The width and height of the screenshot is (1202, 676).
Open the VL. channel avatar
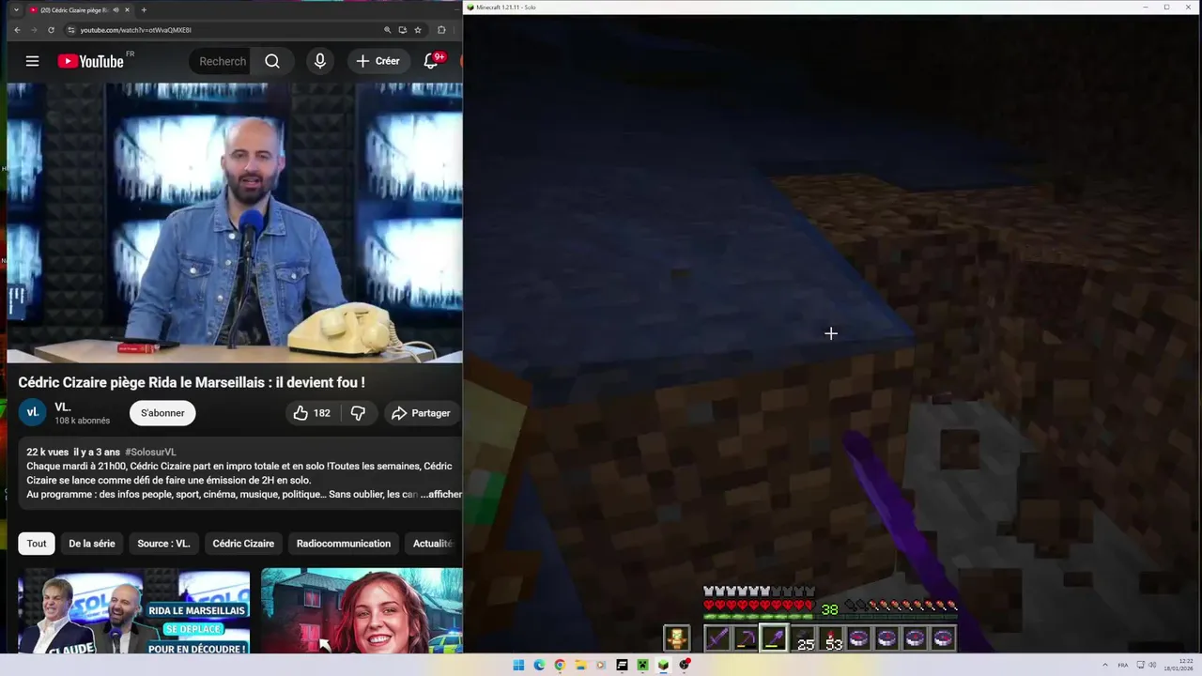click(32, 412)
